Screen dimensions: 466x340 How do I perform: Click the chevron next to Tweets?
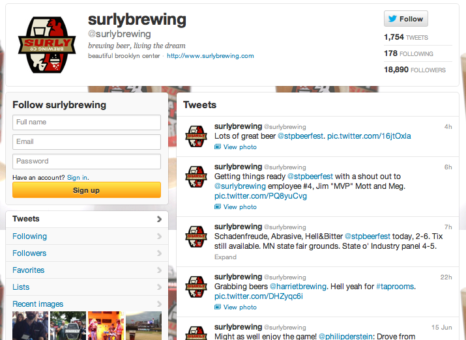[159, 219]
